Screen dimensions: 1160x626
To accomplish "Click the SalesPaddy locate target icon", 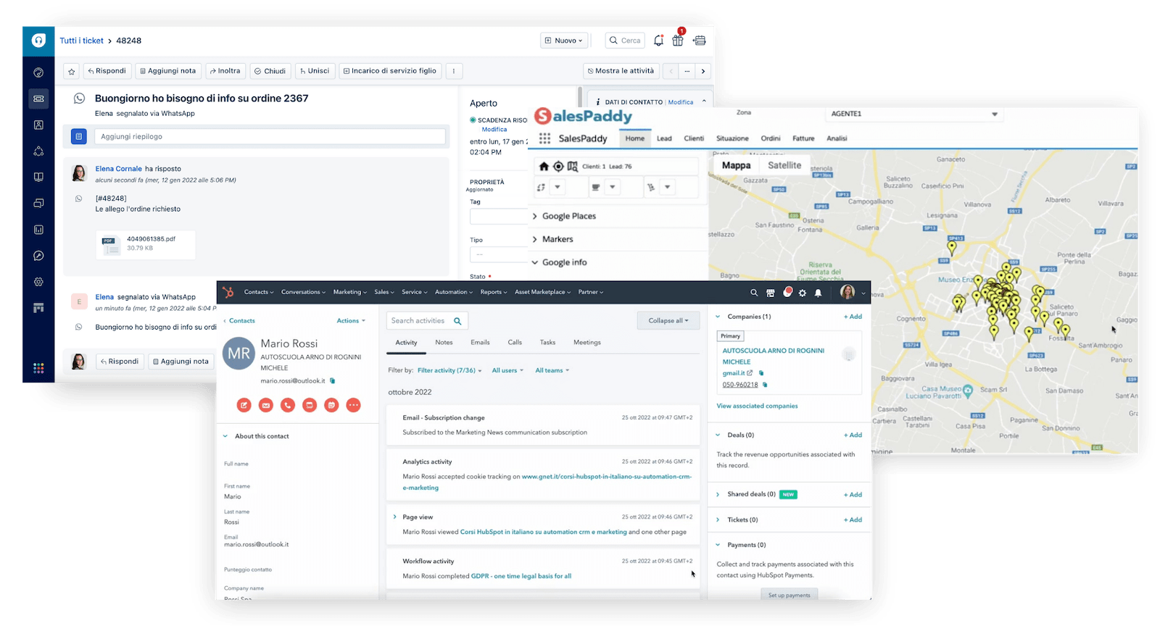I will 558,166.
